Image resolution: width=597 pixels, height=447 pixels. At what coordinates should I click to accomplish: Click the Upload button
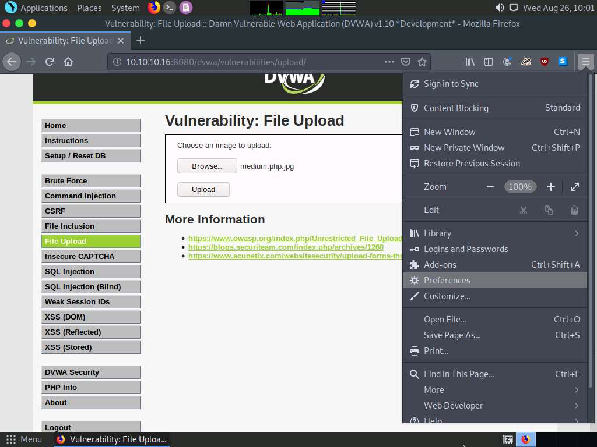203,189
